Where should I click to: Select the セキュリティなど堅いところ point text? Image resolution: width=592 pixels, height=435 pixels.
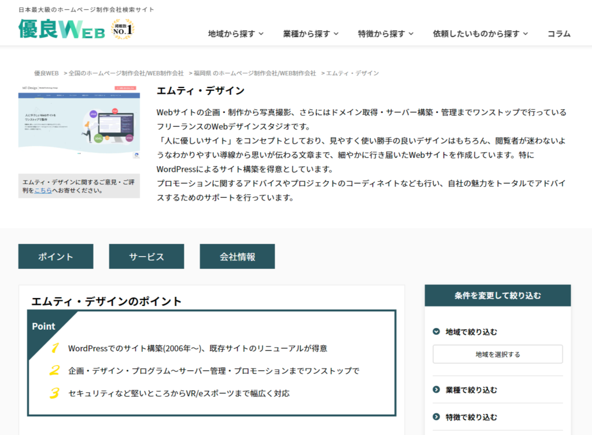click(179, 393)
